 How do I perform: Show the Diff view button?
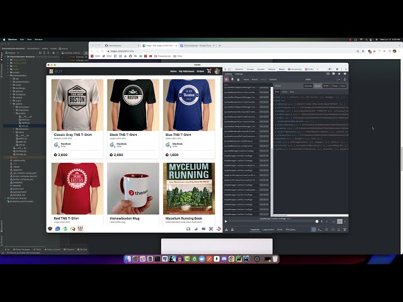[326, 86]
